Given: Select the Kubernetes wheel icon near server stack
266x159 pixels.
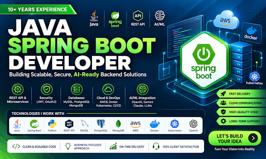Looking at the screenshot, I should [255, 76].
